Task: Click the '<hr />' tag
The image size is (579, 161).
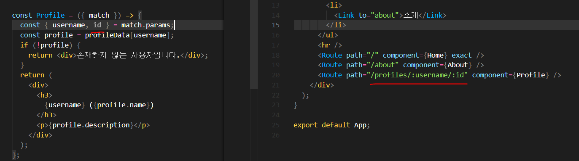Action: (330, 45)
